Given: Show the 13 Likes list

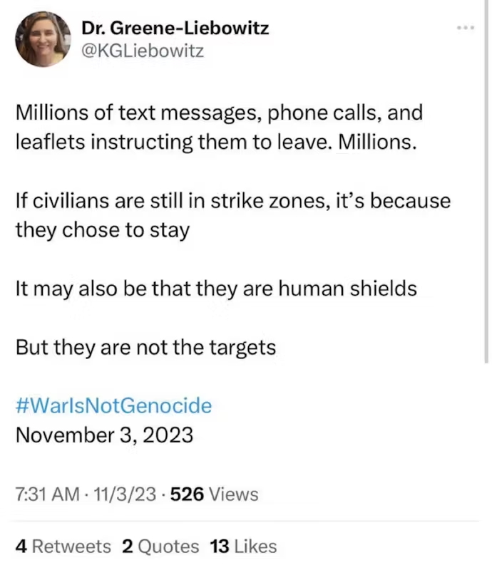Looking at the screenshot, I should coord(243,546).
